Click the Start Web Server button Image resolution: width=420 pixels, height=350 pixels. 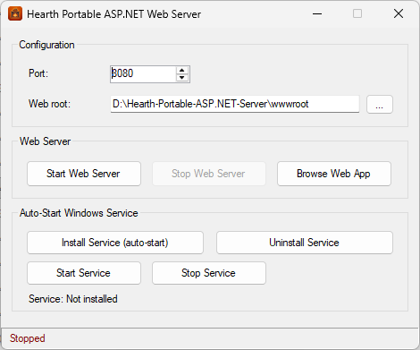[84, 174]
